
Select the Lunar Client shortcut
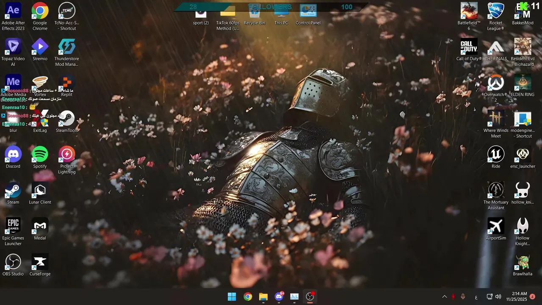[x=40, y=194]
